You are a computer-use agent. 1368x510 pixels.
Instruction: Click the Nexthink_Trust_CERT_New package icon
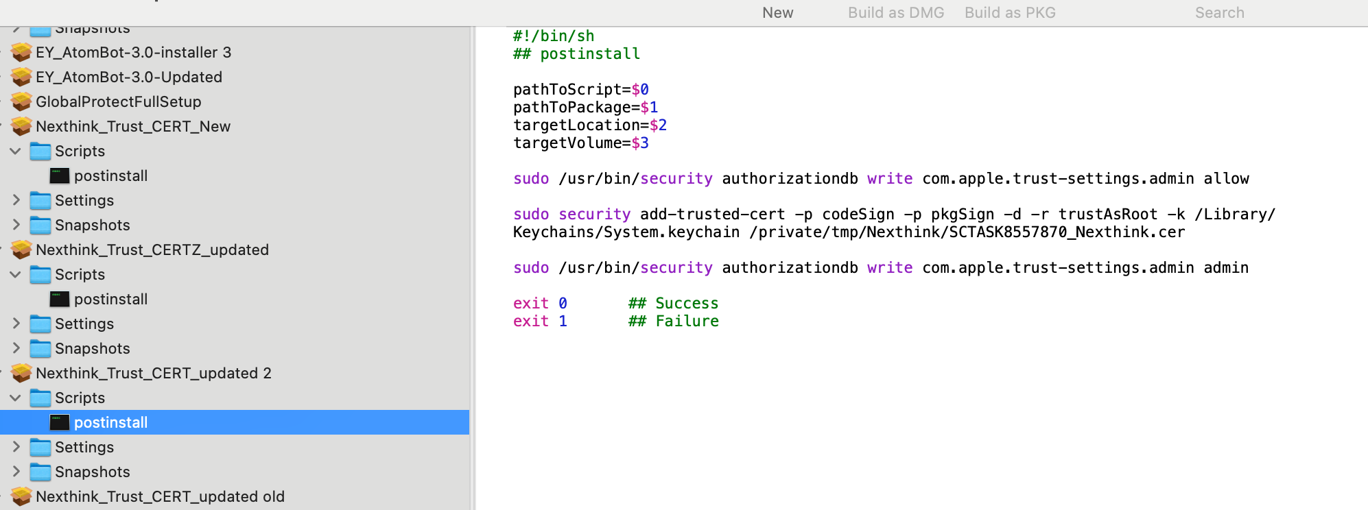pyautogui.click(x=21, y=126)
